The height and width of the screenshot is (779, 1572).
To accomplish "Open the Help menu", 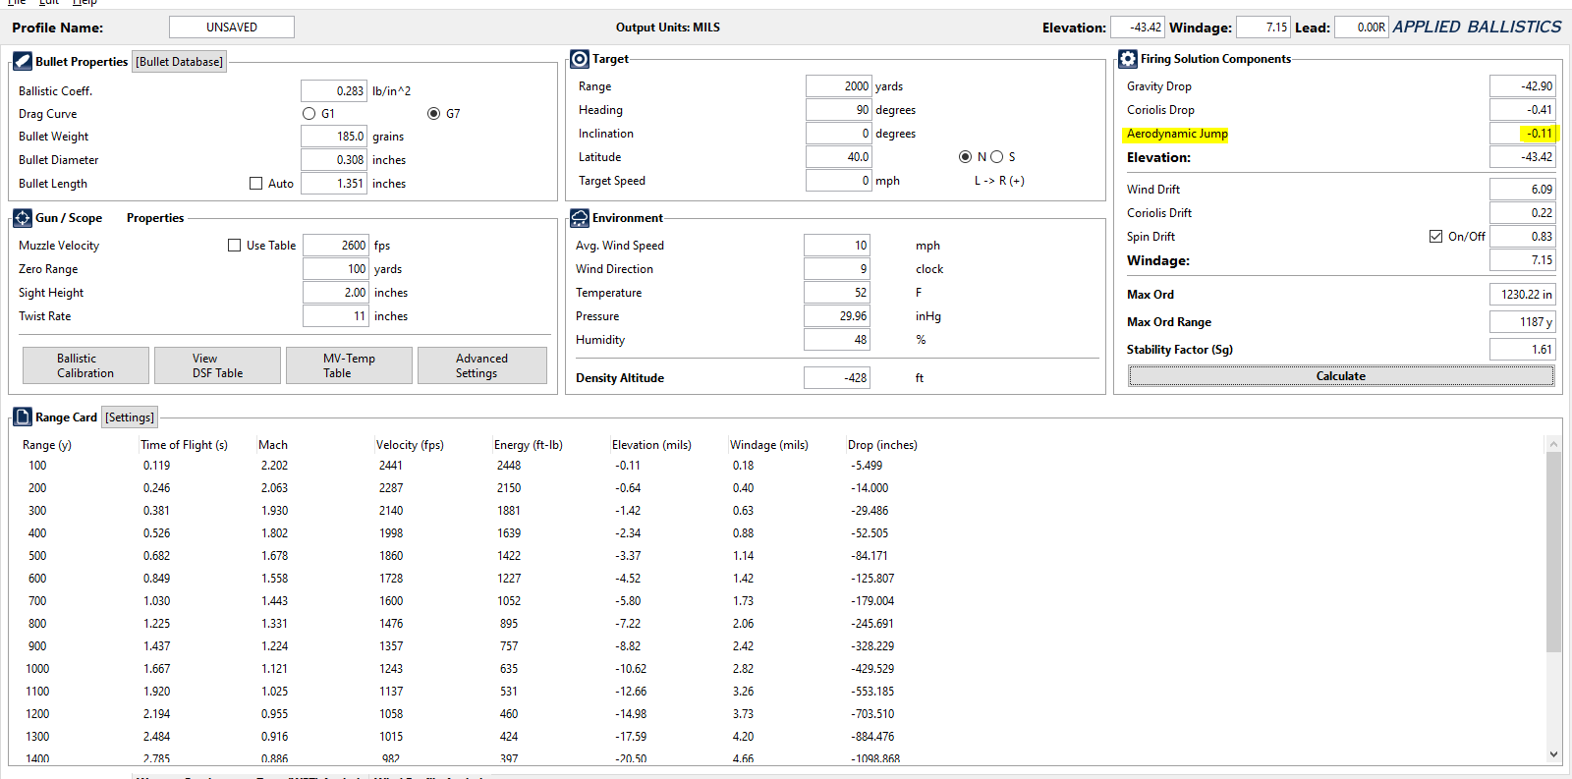I will (x=84, y=3).
